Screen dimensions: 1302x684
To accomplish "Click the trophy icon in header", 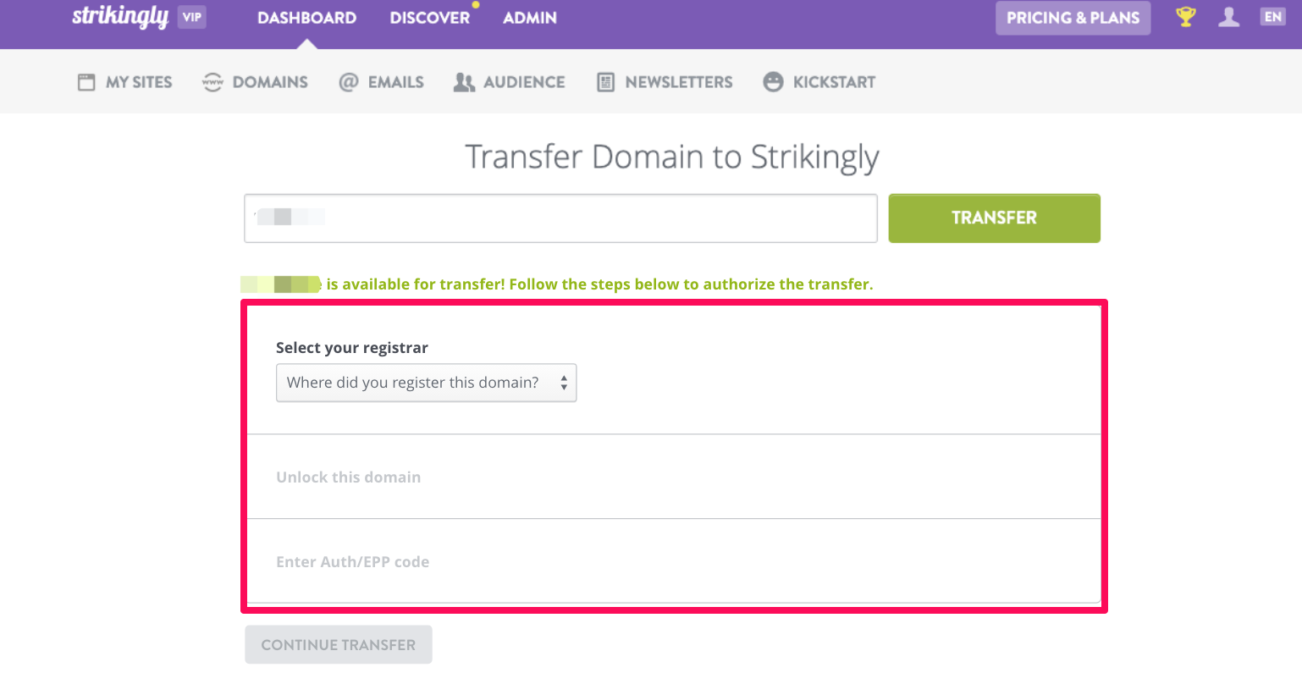I will point(1186,17).
